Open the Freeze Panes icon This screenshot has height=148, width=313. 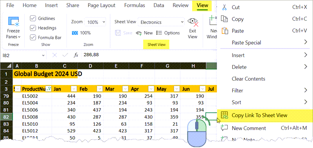[14, 22]
